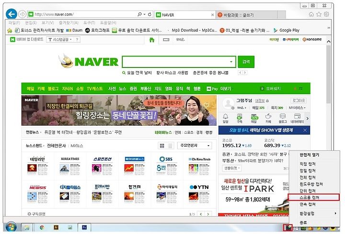Go to next newsstand page arrow
The height and width of the screenshot is (234, 345).
208,214
